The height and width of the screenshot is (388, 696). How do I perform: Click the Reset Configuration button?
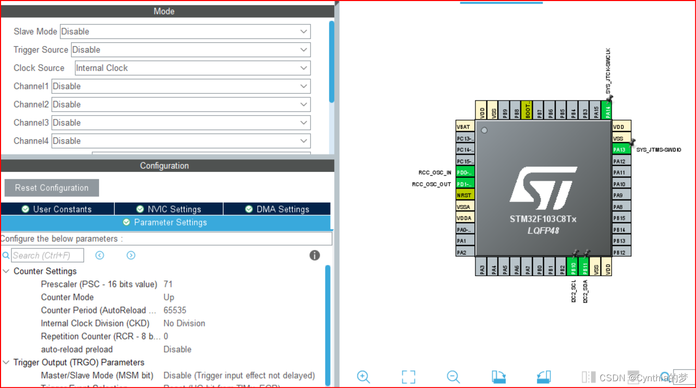pos(51,187)
